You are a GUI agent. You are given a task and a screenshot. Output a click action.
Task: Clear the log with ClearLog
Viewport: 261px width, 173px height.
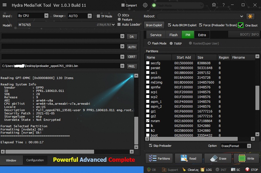pyautogui.click(x=190, y=170)
